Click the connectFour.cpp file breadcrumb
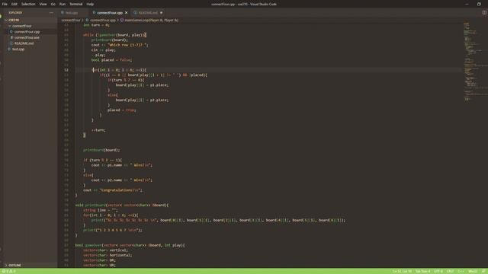The image size is (488, 274). (102, 21)
